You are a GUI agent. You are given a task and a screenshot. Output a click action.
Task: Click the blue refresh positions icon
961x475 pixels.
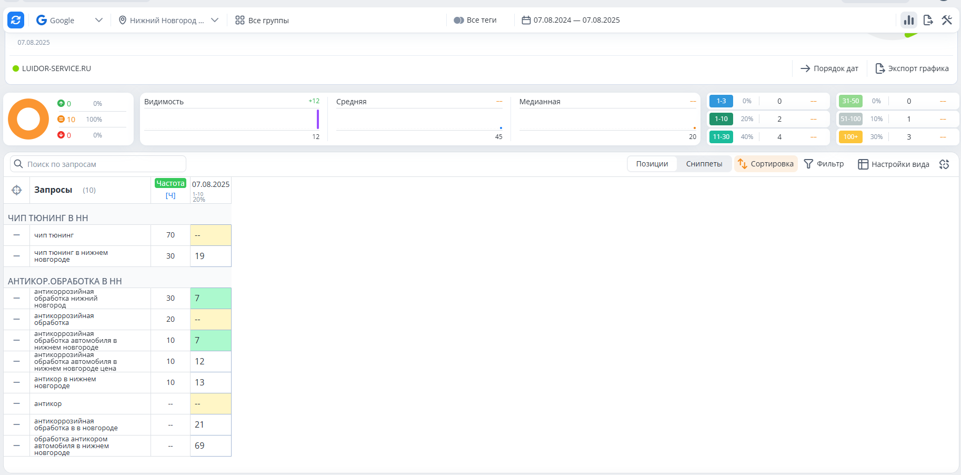[x=16, y=20]
